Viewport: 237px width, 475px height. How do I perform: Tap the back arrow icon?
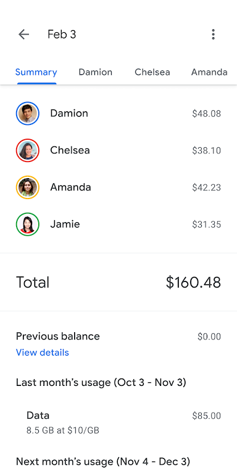(23, 35)
